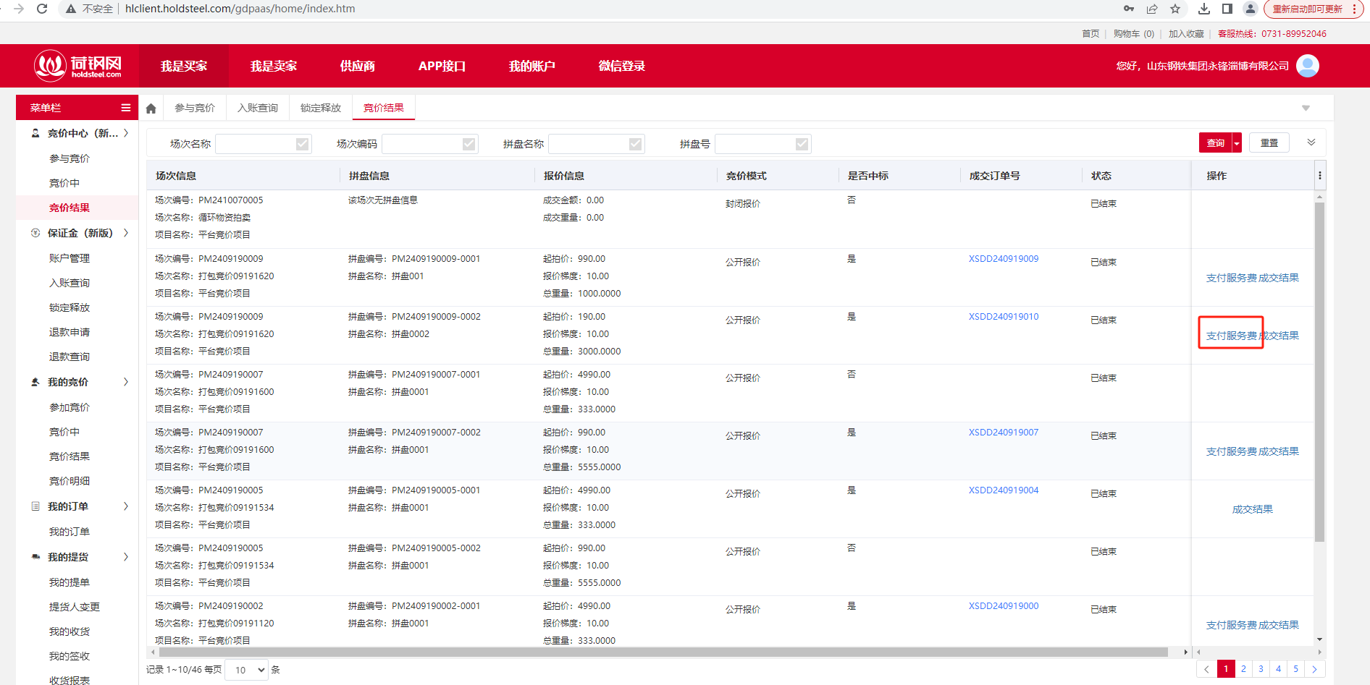Open the 供应商 navigation menu

pos(358,66)
